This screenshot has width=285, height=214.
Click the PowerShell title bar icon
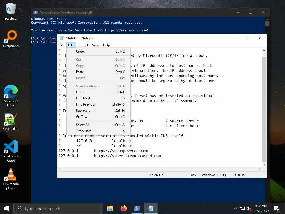pyautogui.click(x=36, y=12)
